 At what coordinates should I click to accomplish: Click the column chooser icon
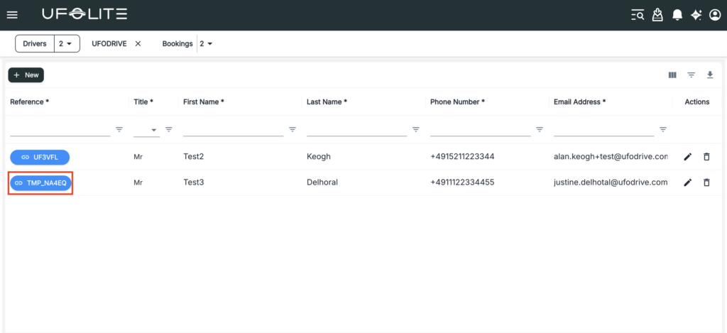click(672, 75)
